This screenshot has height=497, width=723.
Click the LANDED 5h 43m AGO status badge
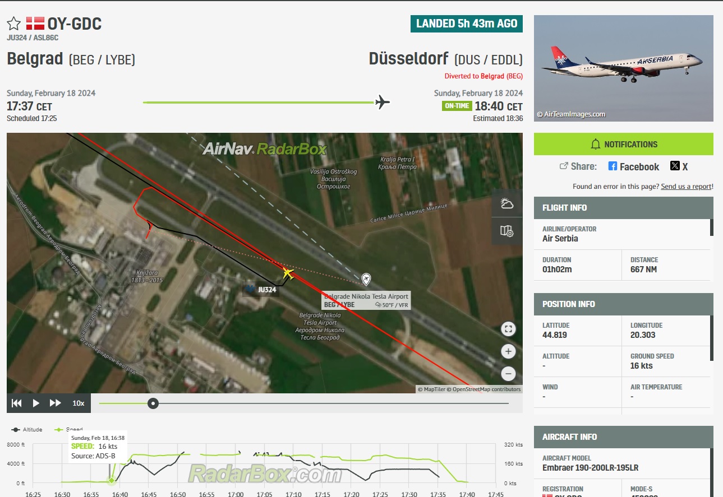click(467, 23)
